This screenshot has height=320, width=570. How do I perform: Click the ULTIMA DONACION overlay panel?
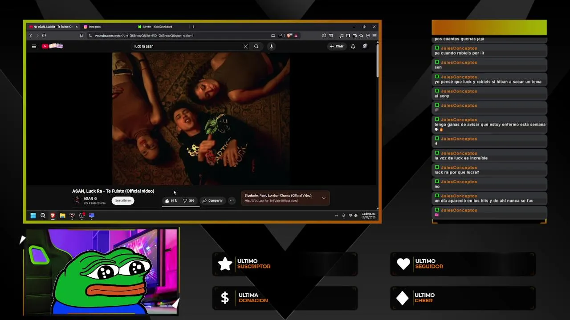(x=285, y=298)
